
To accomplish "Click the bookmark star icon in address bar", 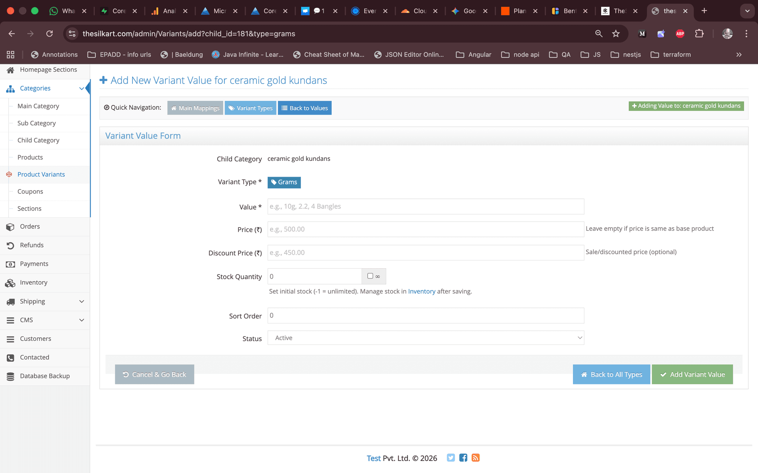I will click(x=616, y=34).
